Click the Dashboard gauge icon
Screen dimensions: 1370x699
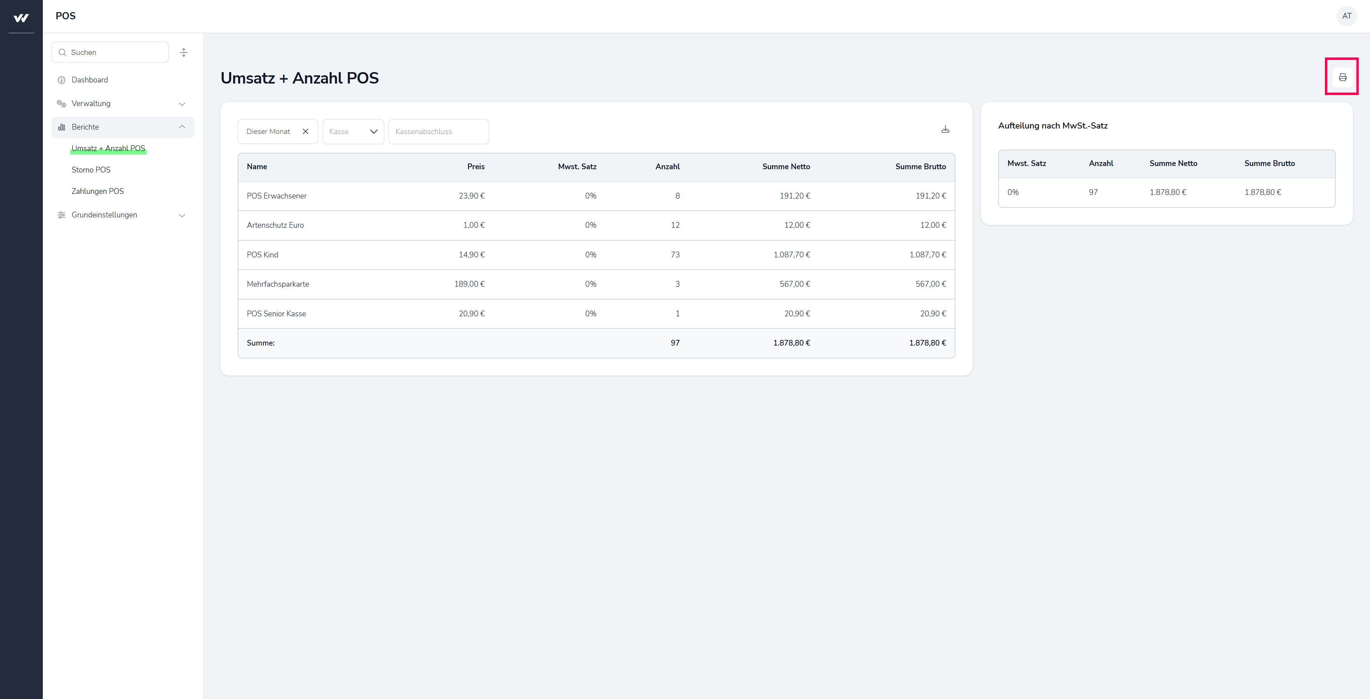pyautogui.click(x=62, y=80)
